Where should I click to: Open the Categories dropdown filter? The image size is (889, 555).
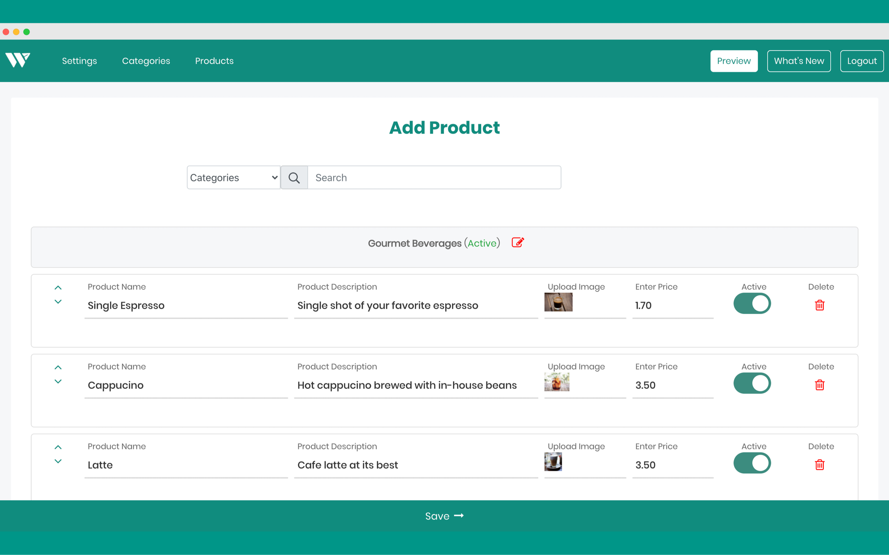tap(233, 178)
